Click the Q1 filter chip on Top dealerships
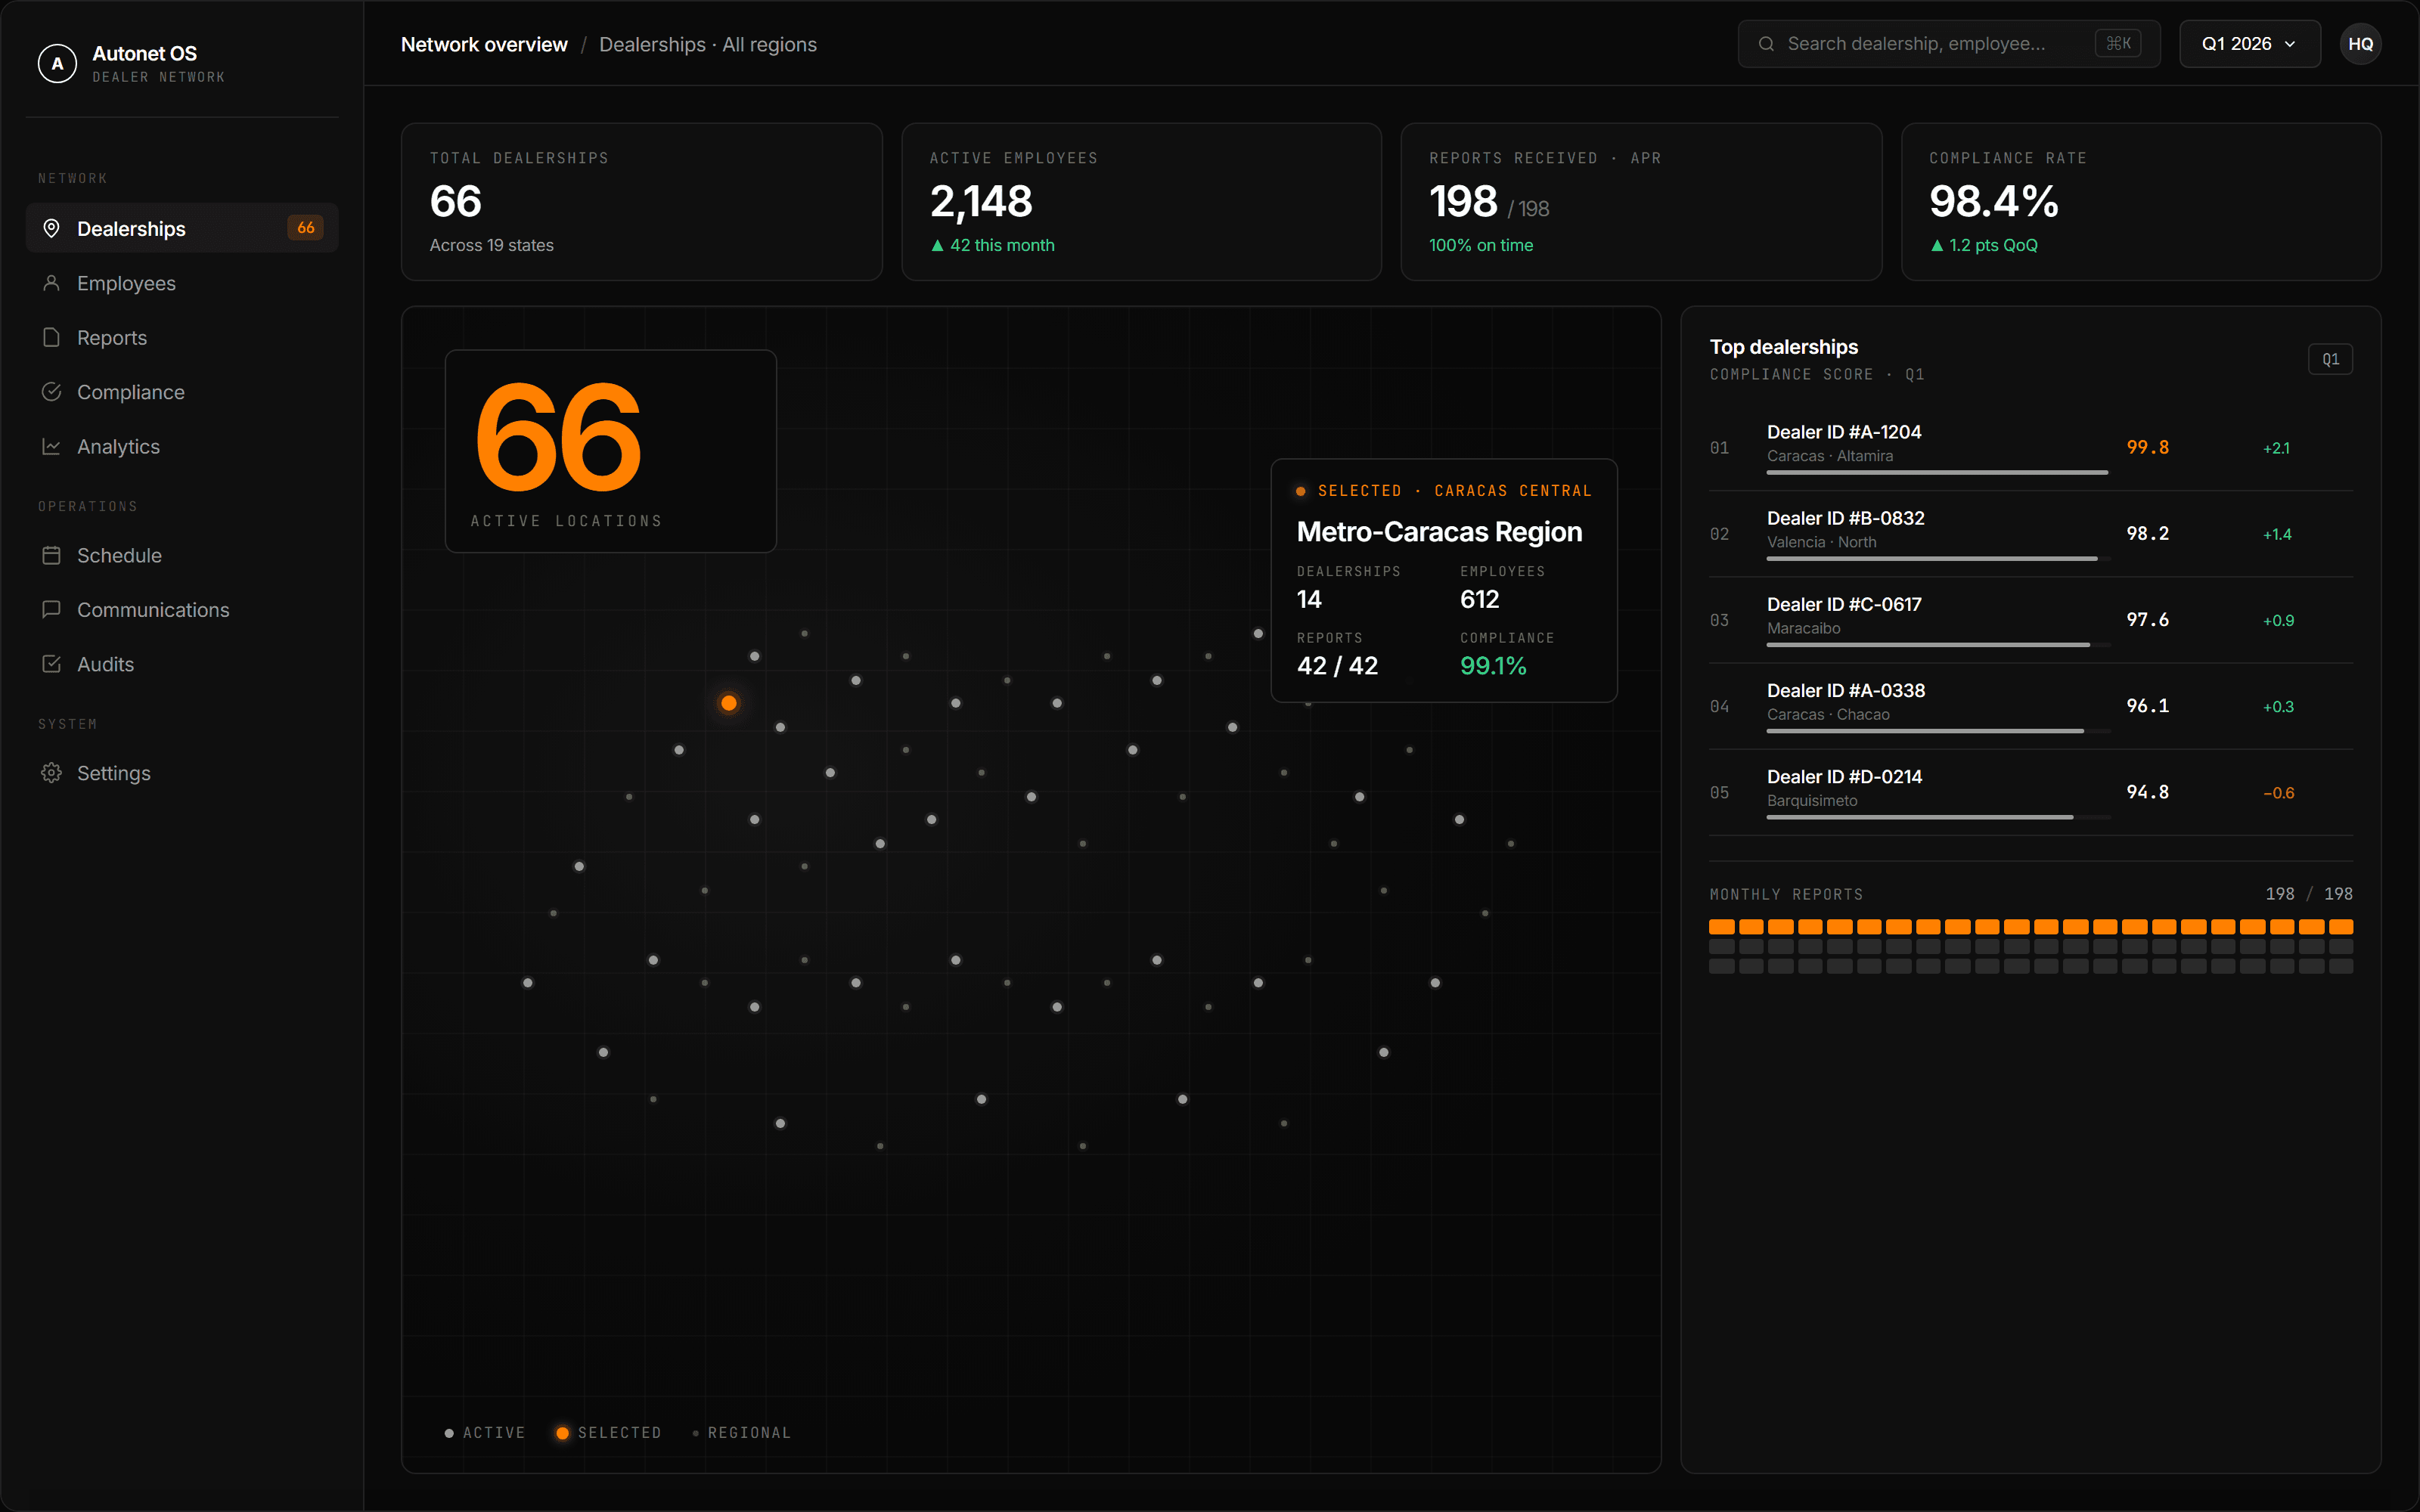2420x1512 pixels. point(2331,358)
